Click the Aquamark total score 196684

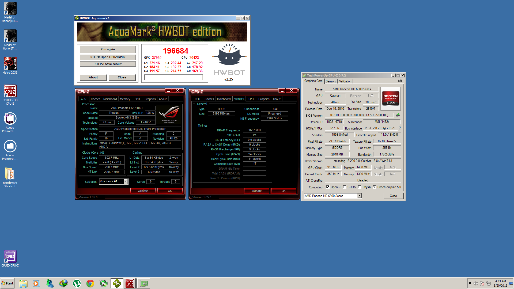click(x=176, y=51)
